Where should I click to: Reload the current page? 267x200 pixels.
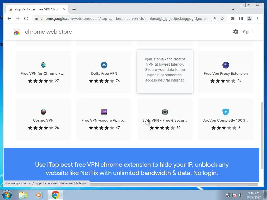tap(26, 18)
